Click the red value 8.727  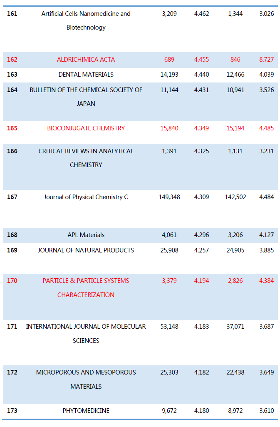(x=266, y=60)
